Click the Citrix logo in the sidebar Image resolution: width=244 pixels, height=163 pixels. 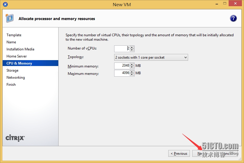15,138
